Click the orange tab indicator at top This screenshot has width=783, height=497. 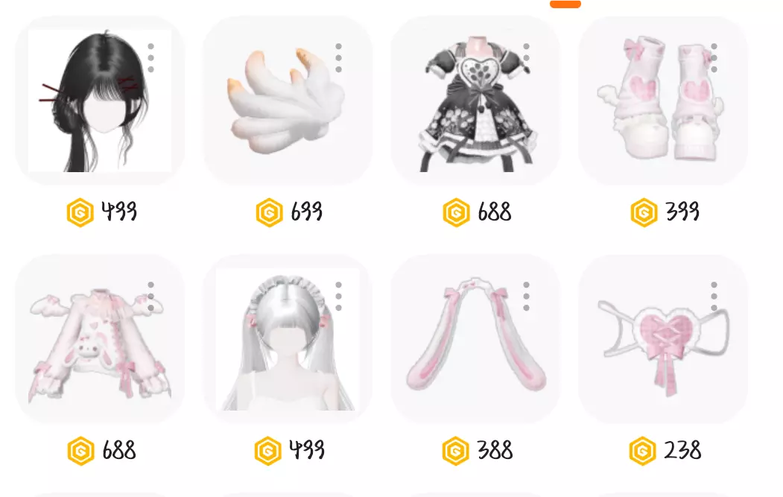tap(565, 4)
